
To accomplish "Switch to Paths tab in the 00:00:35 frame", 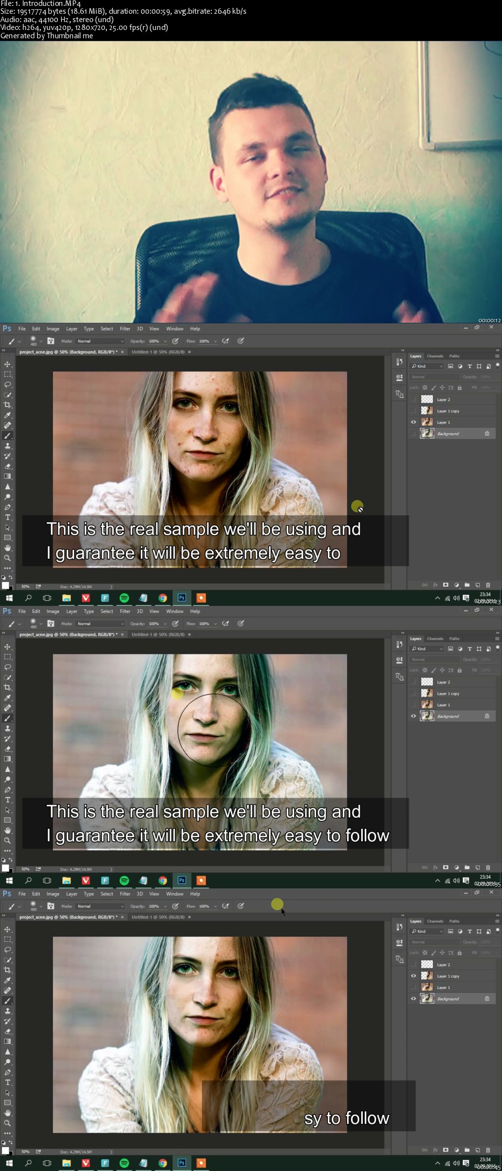I will [454, 639].
